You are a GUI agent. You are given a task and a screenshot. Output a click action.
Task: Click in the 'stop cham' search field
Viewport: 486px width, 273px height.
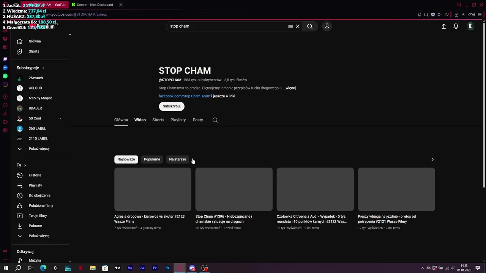point(228,26)
